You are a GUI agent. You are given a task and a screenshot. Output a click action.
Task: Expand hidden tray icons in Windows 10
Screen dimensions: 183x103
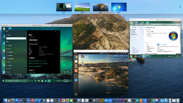[55, 81]
